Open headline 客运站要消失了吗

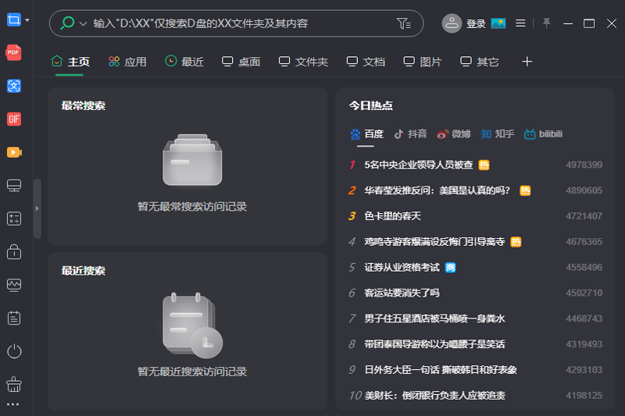[x=402, y=293]
